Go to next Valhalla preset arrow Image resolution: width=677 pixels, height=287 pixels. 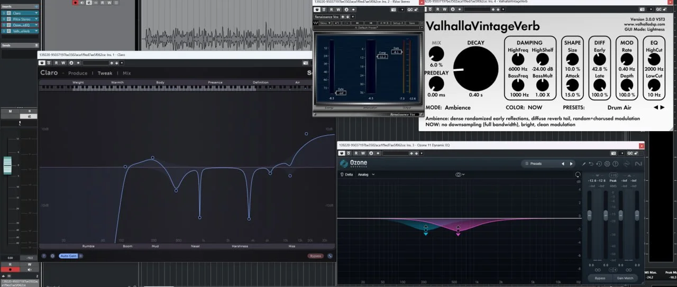(663, 107)
